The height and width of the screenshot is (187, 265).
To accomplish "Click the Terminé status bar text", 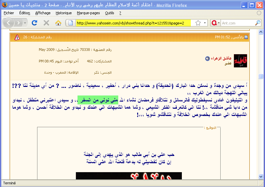I will pyautogui.click(x=10, y=183).
